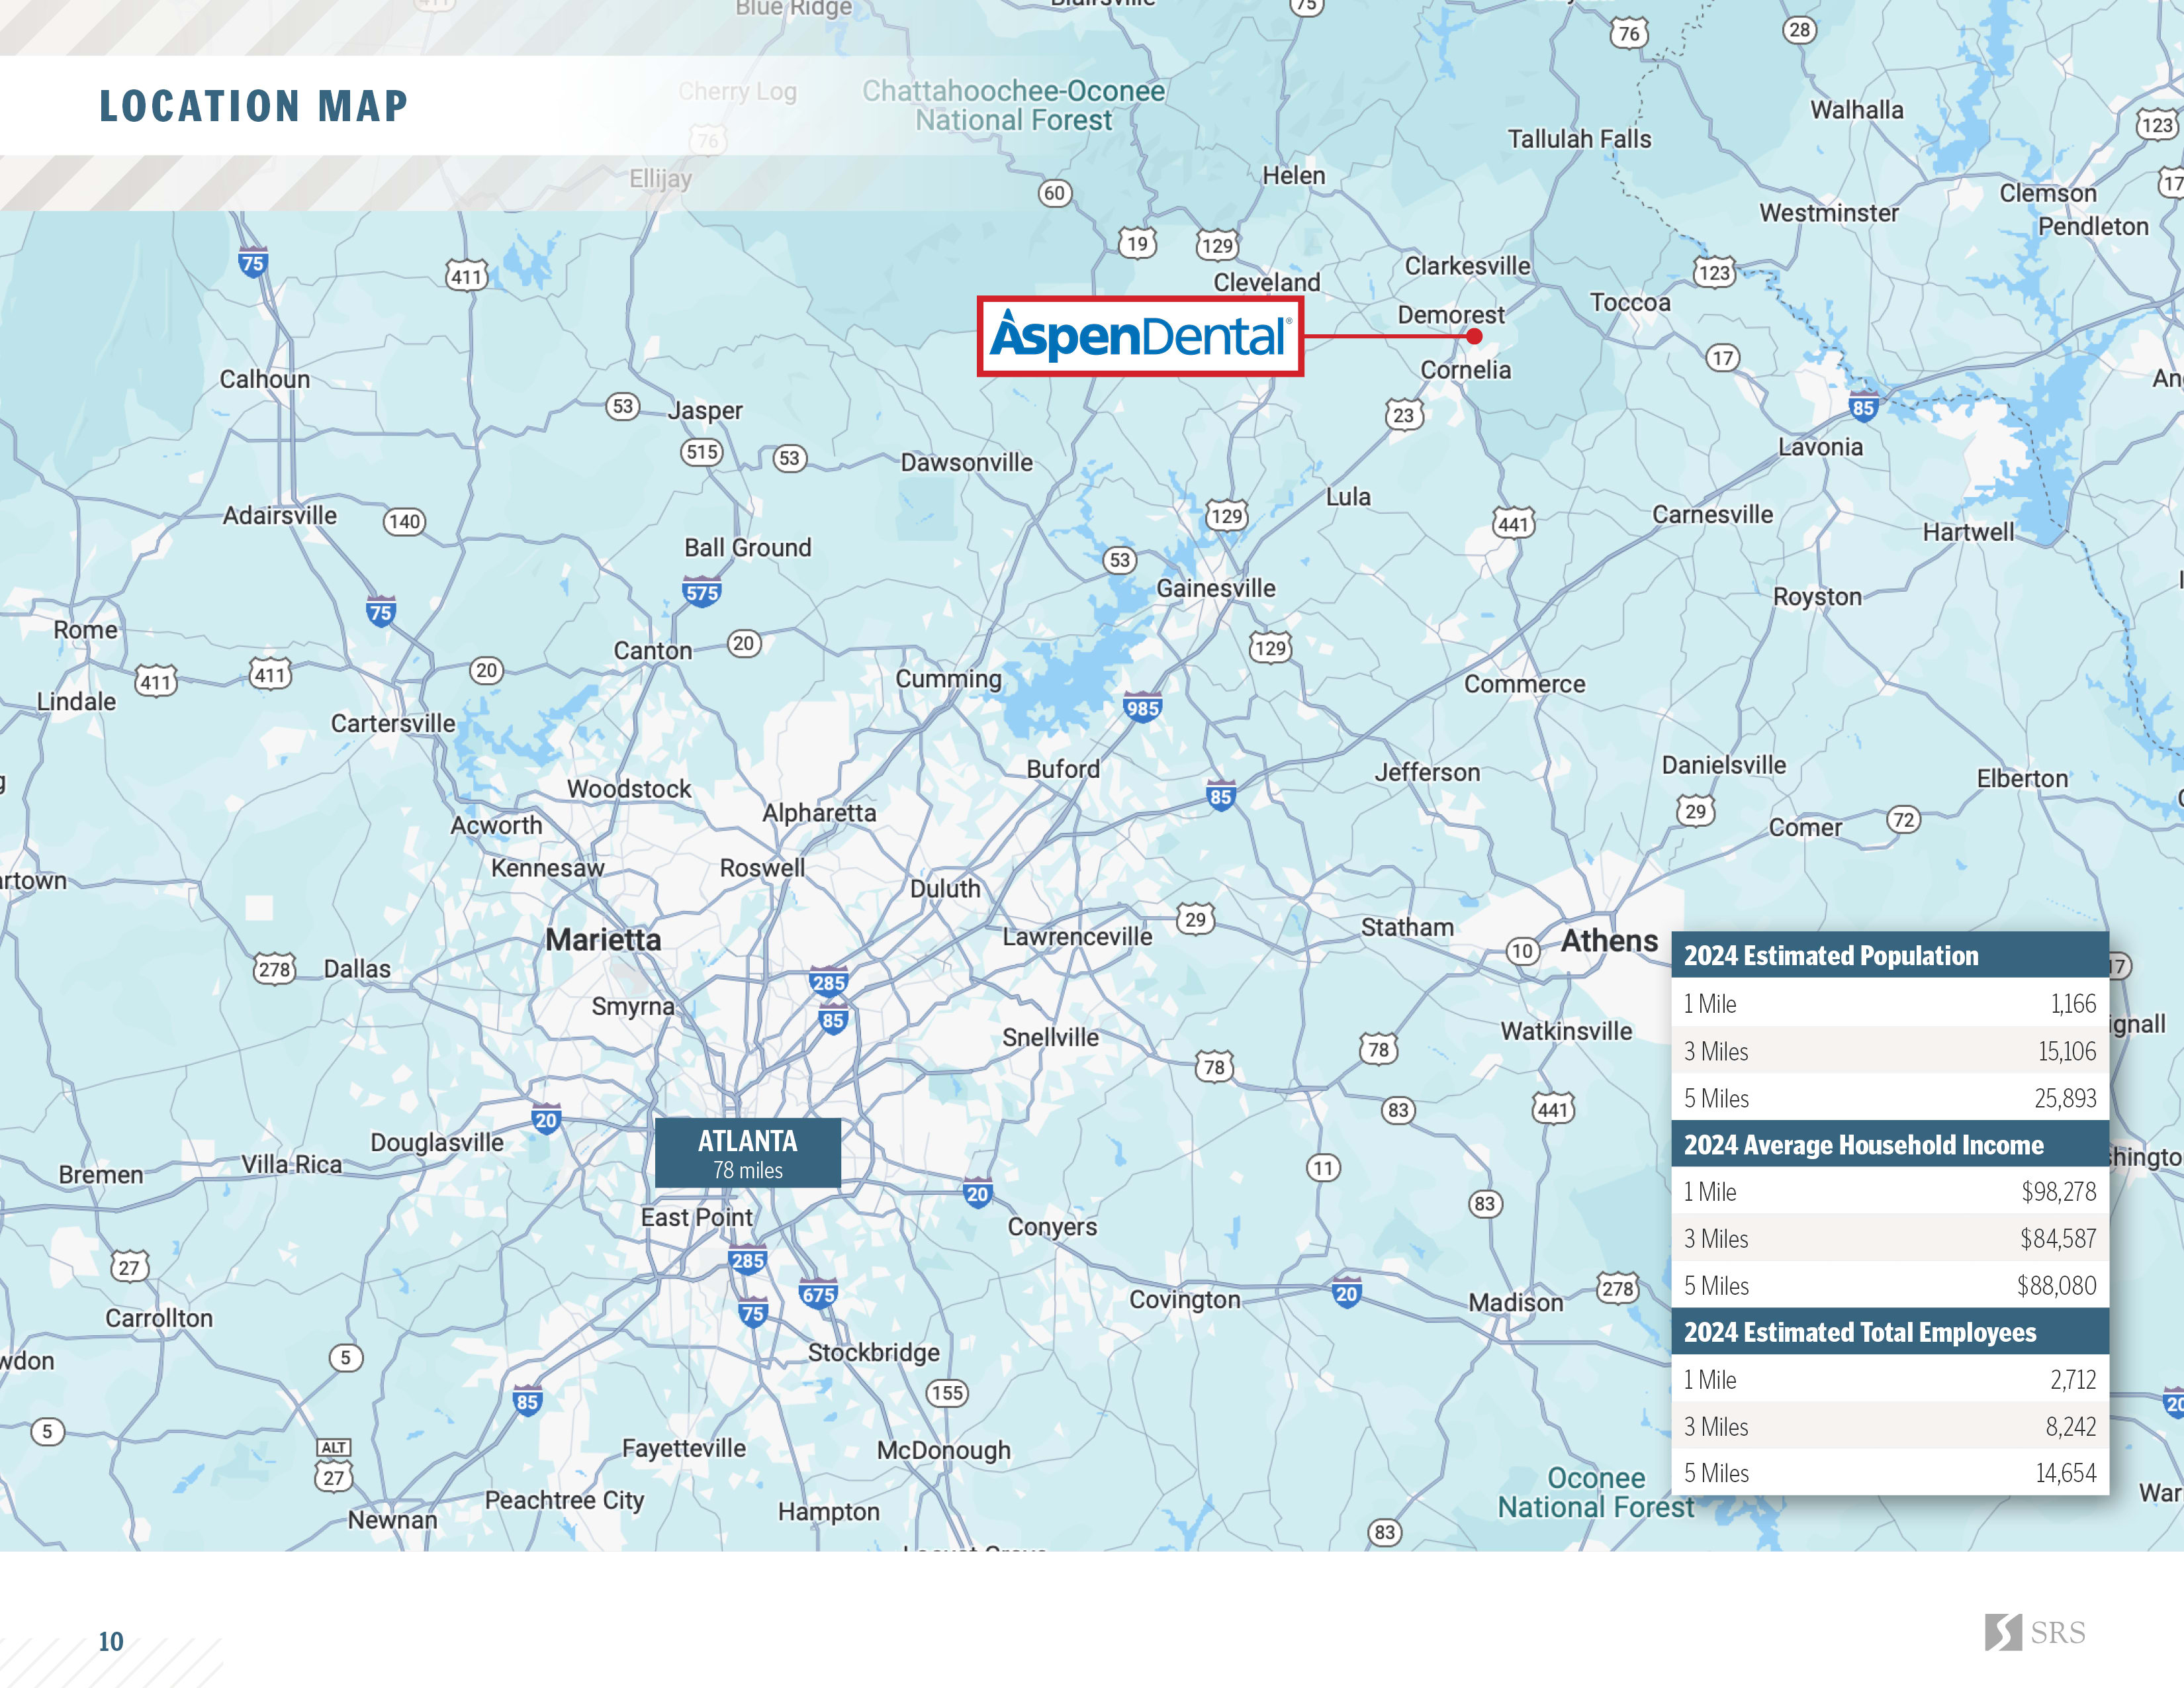This screenshot has height=1688, width=2184.
Task: Click the Buford city label
Action: pos(1063,769)
